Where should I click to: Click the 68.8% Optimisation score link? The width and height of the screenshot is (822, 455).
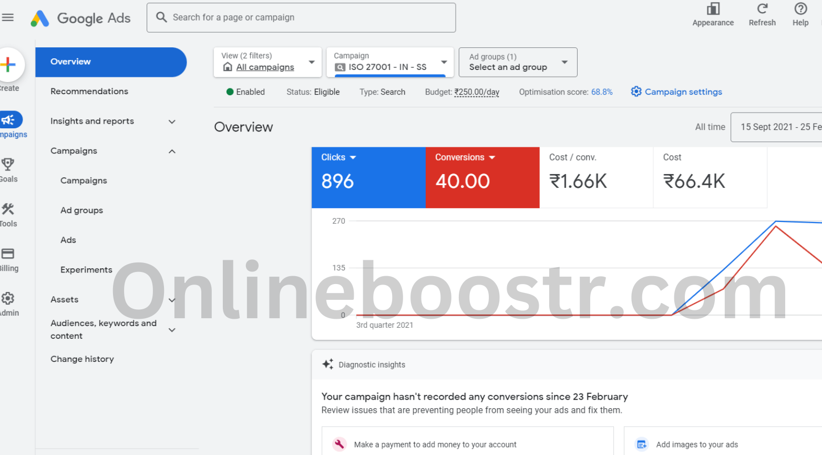pyautogui.click(x=603, y=92)
